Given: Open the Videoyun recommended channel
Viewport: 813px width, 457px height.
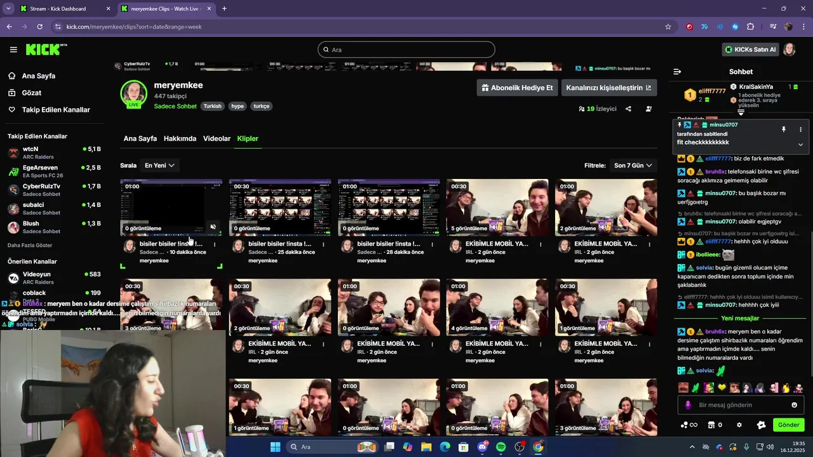Looking at the screenshot, I should pyautogui.click(x=54, y=278).
